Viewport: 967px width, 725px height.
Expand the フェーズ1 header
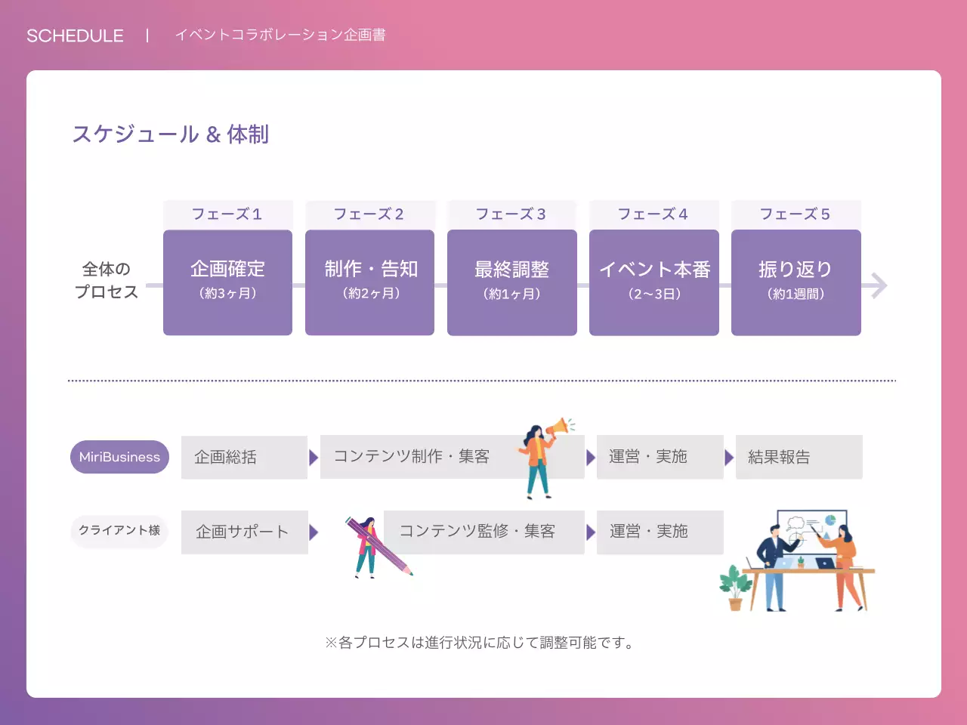[227, 214]
